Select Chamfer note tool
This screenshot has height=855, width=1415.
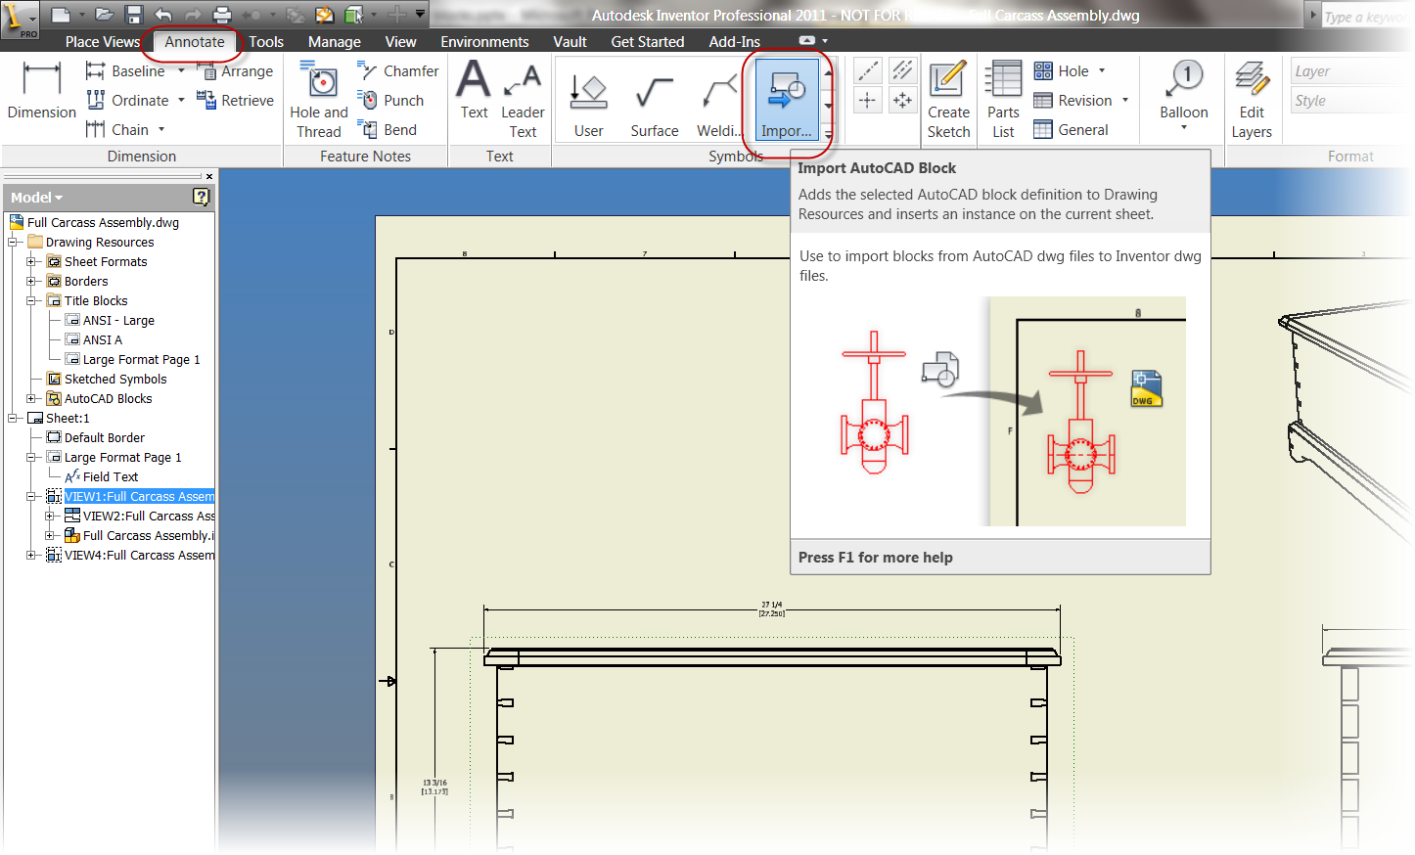pyautogui.click(x=398, y=70)
